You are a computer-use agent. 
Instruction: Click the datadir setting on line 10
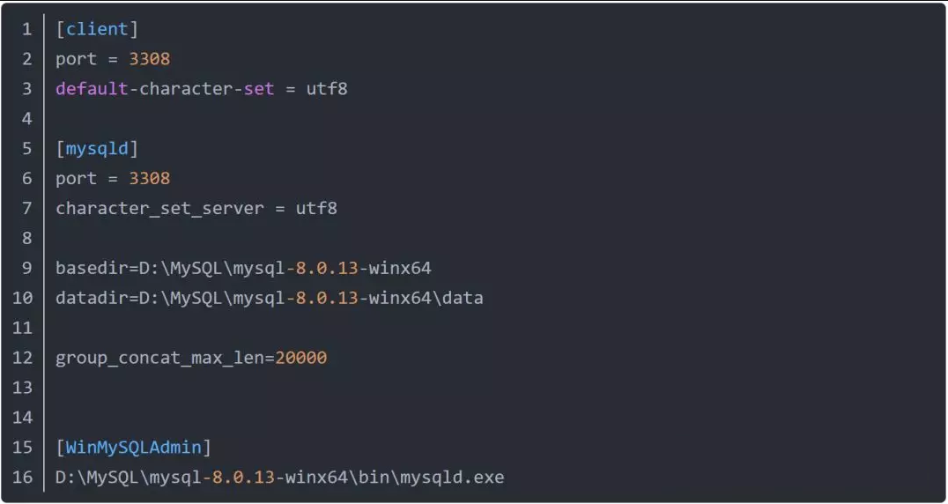click(270, 298)
